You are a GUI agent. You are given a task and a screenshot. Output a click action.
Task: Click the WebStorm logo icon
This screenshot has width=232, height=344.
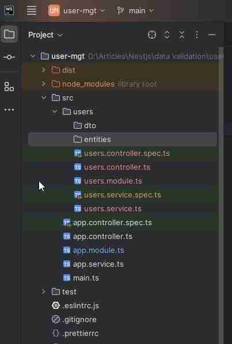coord(9,10)
